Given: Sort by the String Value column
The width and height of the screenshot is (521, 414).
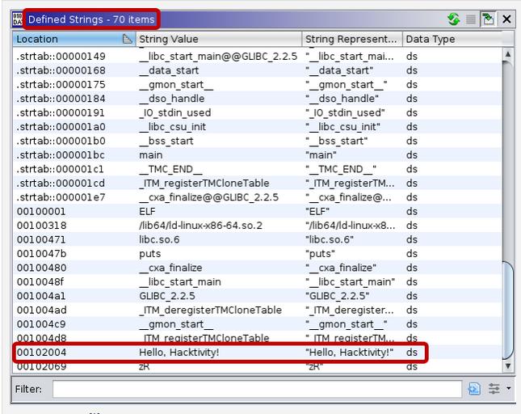Looking at the screenshot, I should point(218,39).
